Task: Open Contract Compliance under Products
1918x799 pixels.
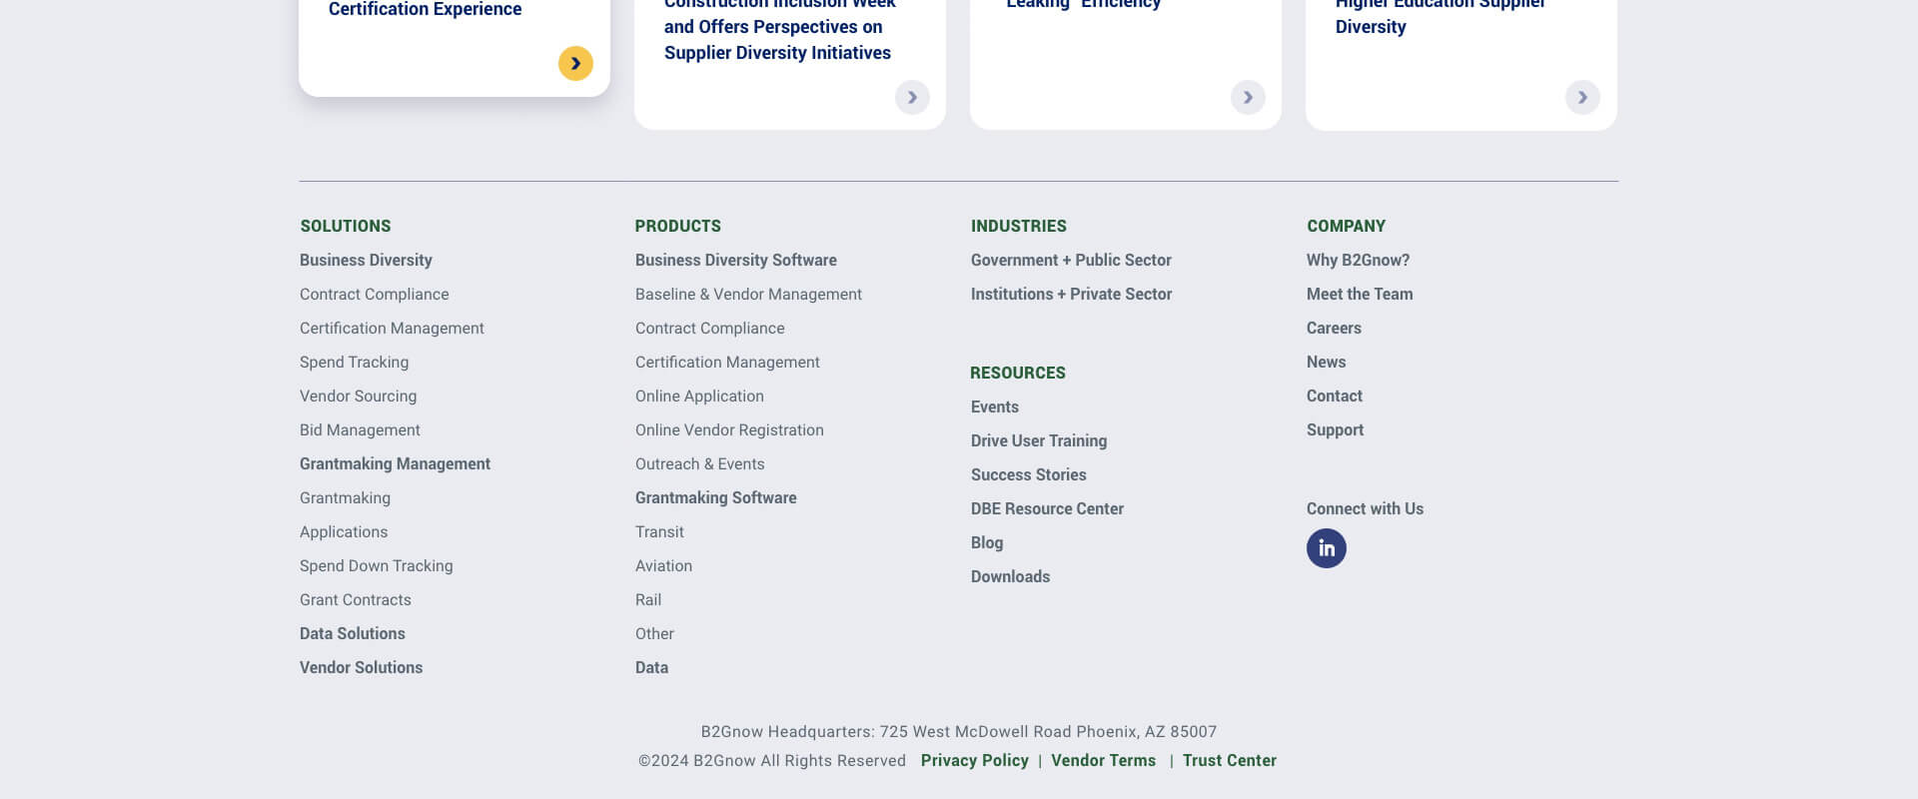Action: [x=710, y=328]
